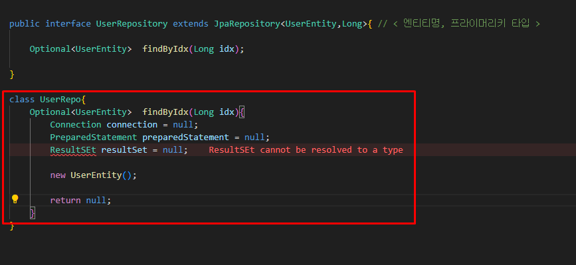Click the 'extends' keyword
The image size is (576, 265).
[191, 24]
